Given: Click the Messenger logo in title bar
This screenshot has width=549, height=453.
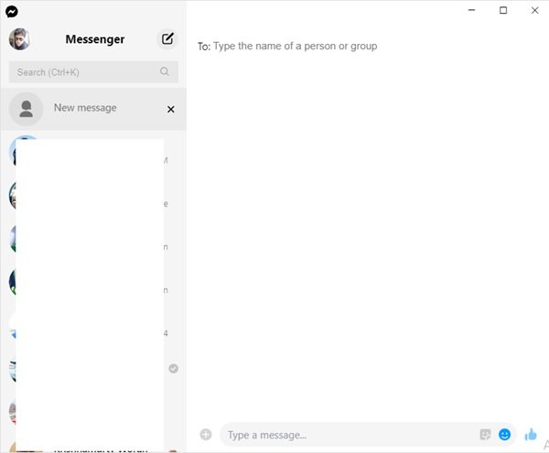Looking at the screenshot, I should click(x=12, y=12).
